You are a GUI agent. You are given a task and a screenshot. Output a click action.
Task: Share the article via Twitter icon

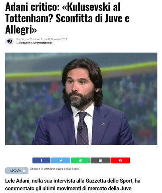click(x=61, y=160)
